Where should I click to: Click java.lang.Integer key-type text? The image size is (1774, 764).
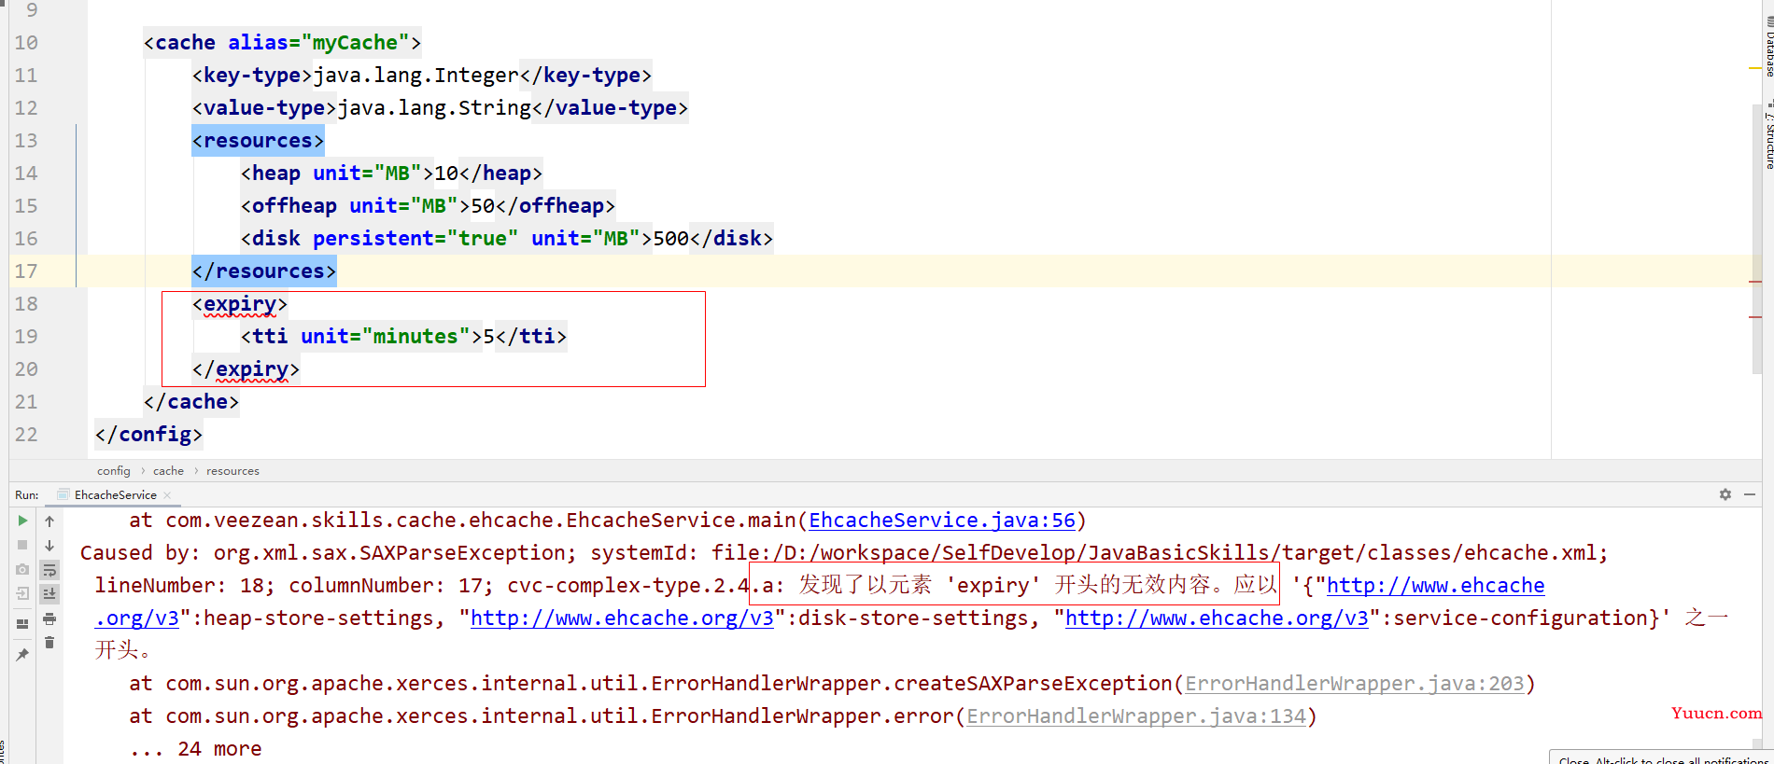[x=415, y=76]
